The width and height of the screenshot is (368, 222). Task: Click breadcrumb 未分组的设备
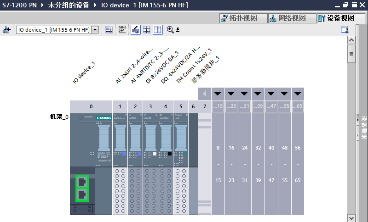coord(69,5)
